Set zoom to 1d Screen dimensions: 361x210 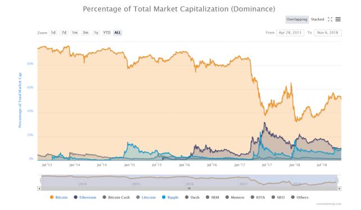tap(53, 33)
